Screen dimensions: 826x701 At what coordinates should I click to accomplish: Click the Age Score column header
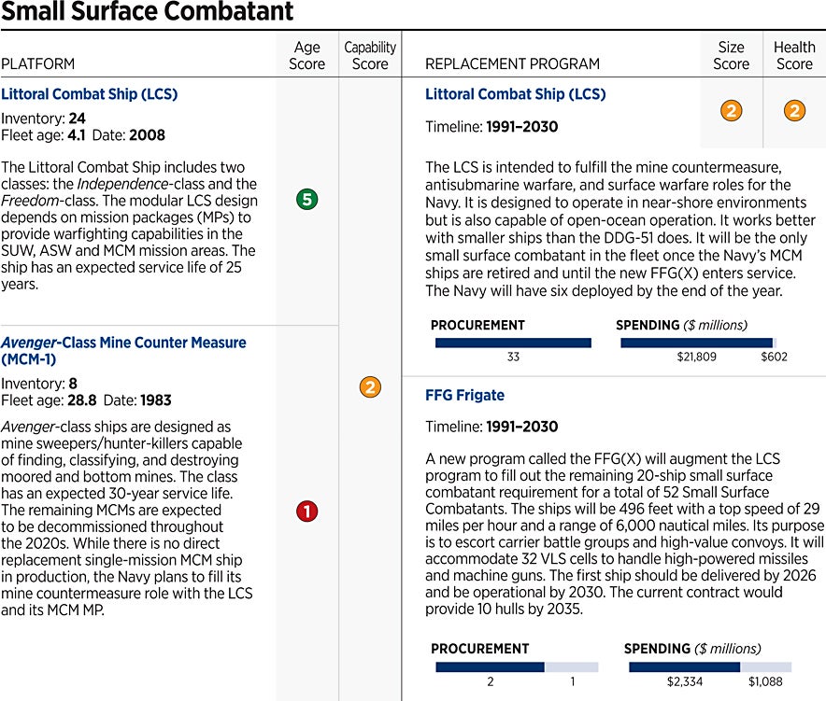307,55
